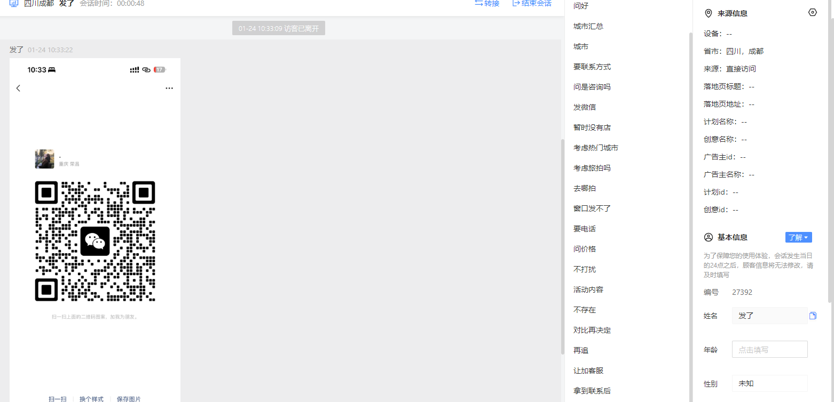Click the 编号 value 27392
The height and width of the screenshot is (402, 834).
(x=742, y=292)
